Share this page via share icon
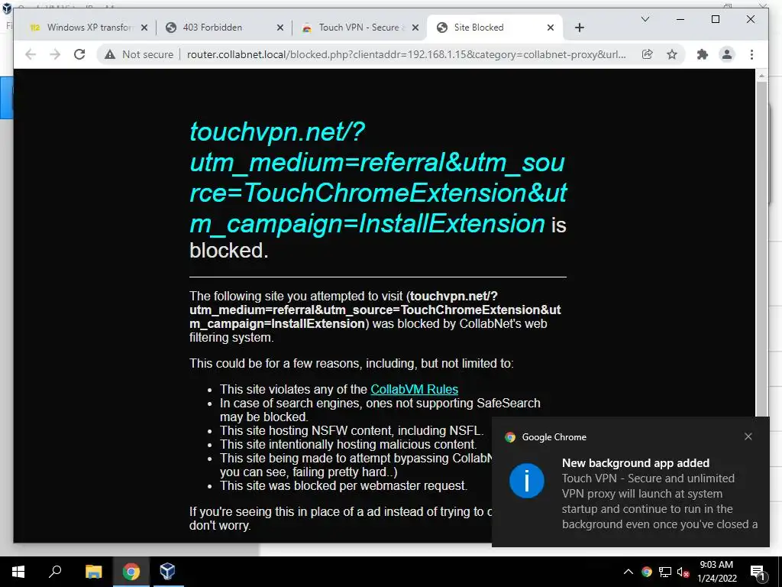Screen dimensions: 782x587 [x=648, y=54]
